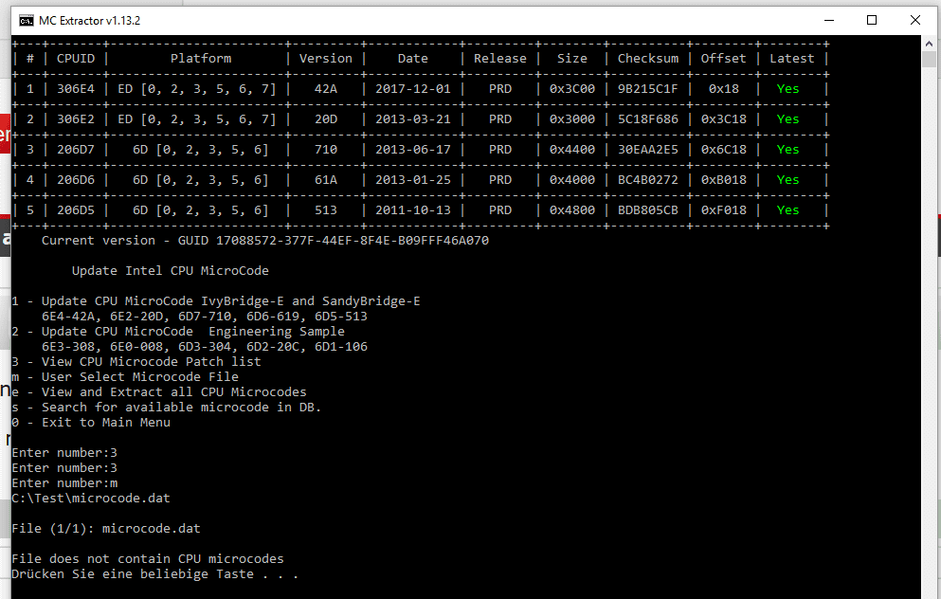This screenshot has height=599, width=941.
Task: Click the Checksum column header
Action: [648, 58]
